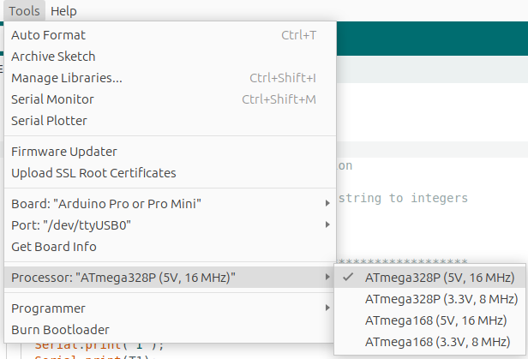528x359 pixels.
Task: Choose ATmega168 (3.3V, 8 MHz) processor
Action: coord(430,342)
